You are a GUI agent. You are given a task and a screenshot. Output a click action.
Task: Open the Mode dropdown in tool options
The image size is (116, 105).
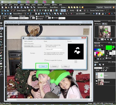tap(14, 18)
